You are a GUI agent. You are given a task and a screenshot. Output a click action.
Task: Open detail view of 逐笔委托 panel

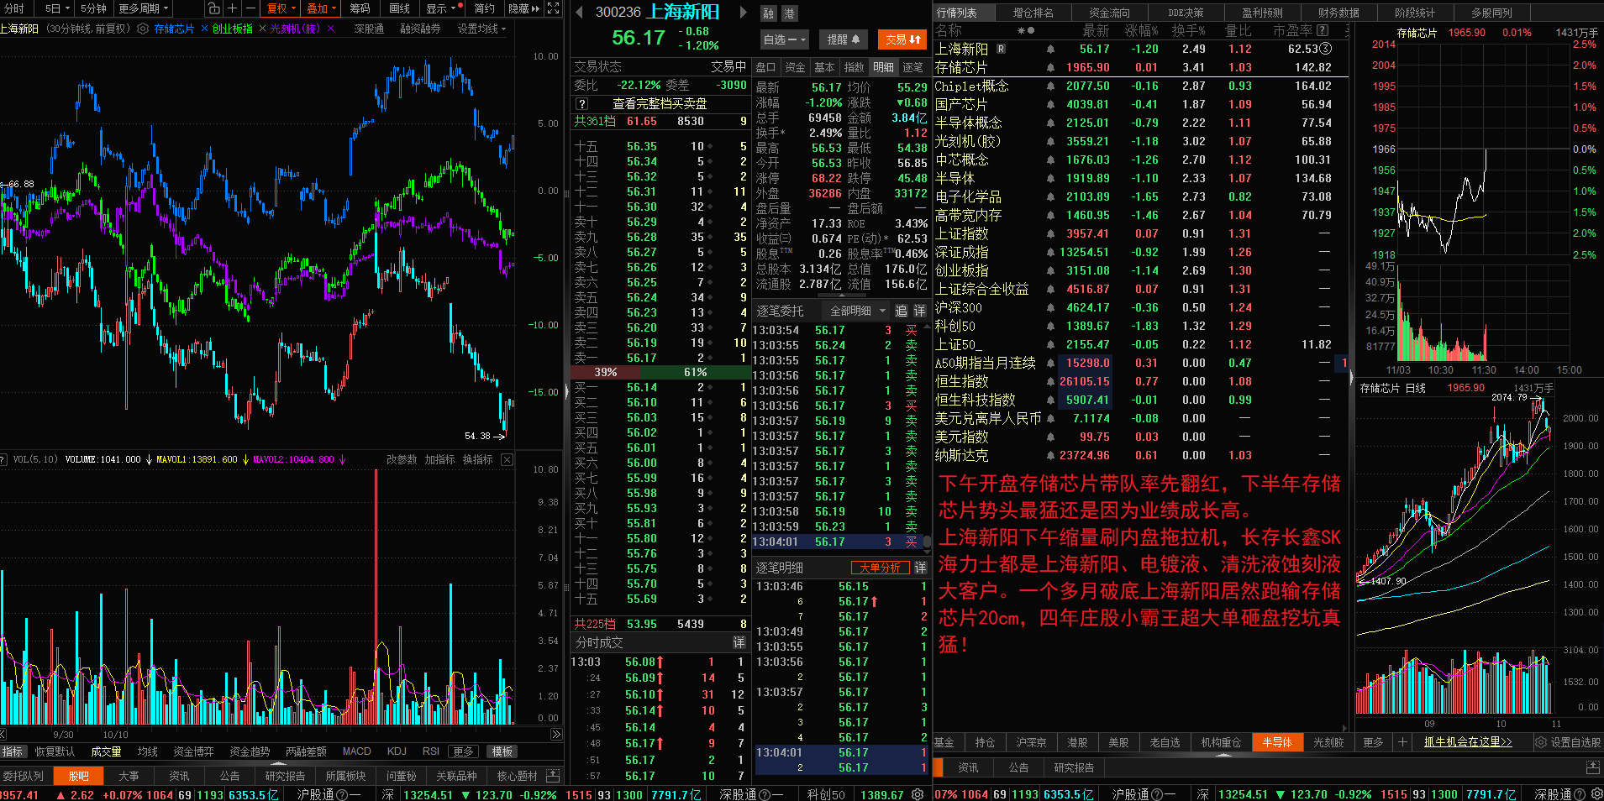click(x=920, y=311)
